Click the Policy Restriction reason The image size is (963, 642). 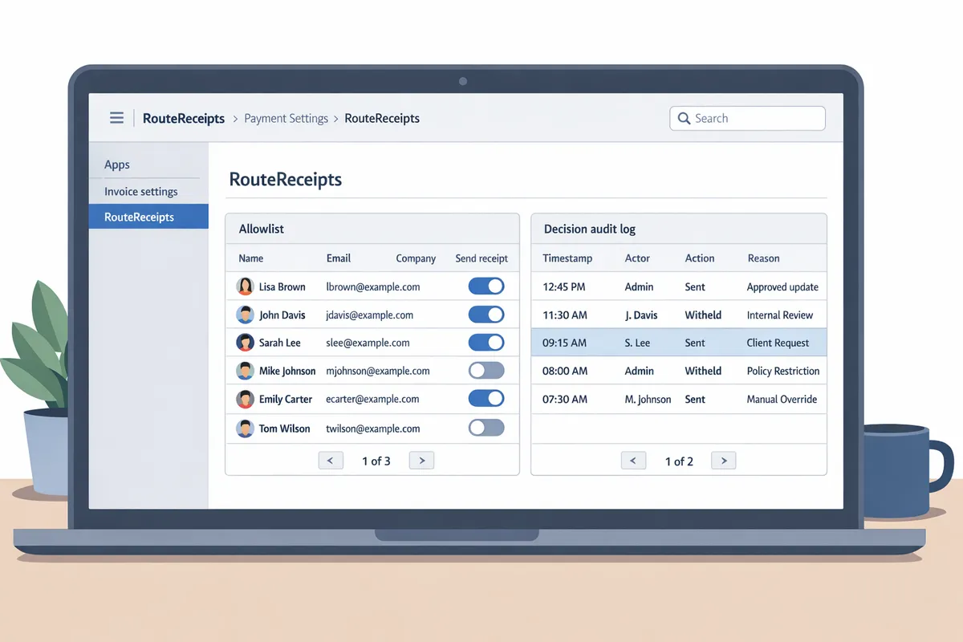click(783, 371)
